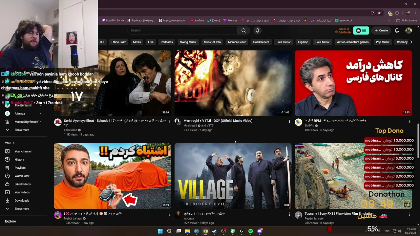Select the Hip hop filter chip
Image resolution: width=420 pixels, height=236 pixels.
pos(303,42)
